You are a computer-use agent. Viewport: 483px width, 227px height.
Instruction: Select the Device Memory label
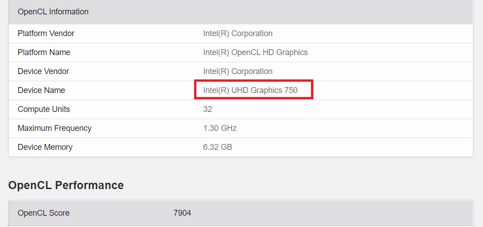tap(45, 147)
